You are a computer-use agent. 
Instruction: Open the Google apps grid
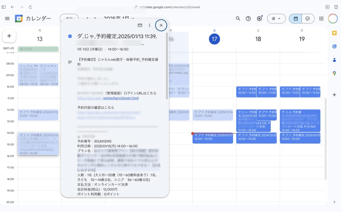pyautogui.click(x=321, y=19)
